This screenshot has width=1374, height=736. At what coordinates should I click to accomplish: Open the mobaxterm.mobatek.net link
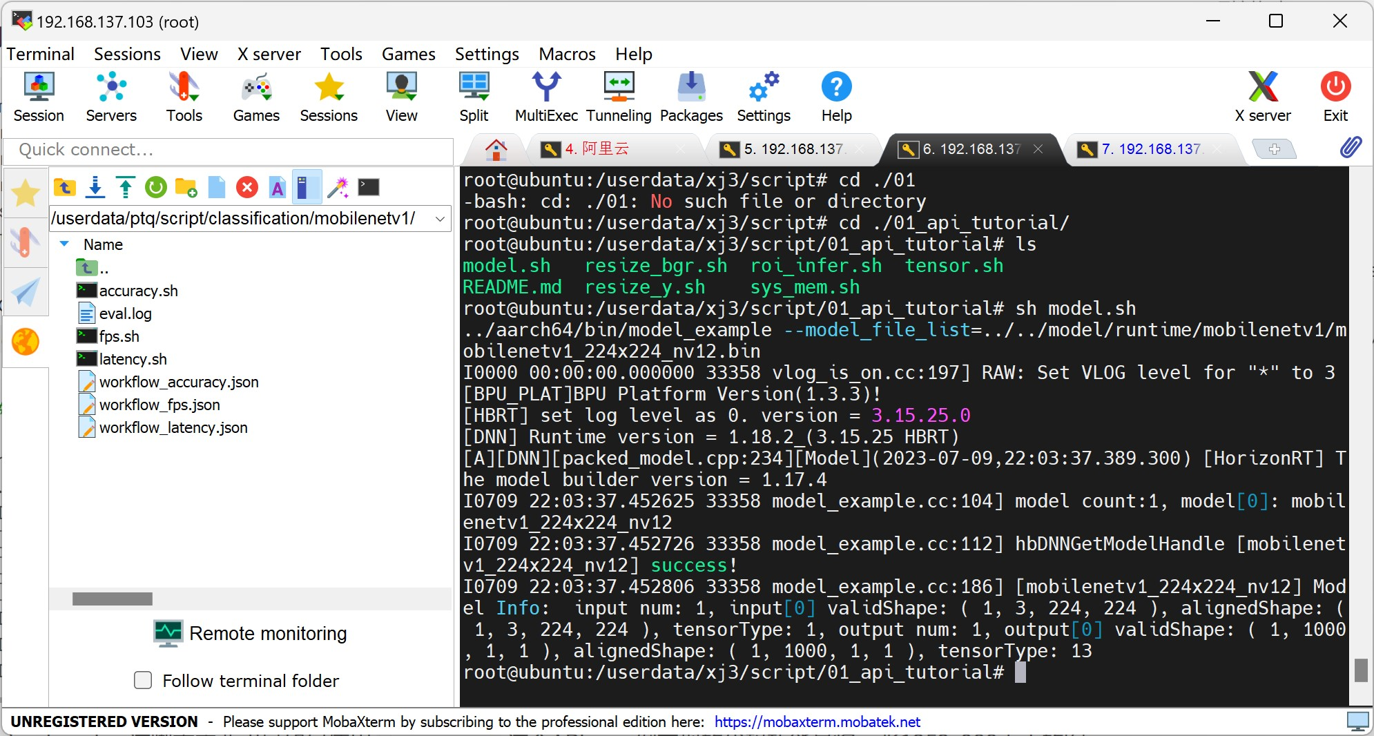pyautogui.click(x=817, y=722)
